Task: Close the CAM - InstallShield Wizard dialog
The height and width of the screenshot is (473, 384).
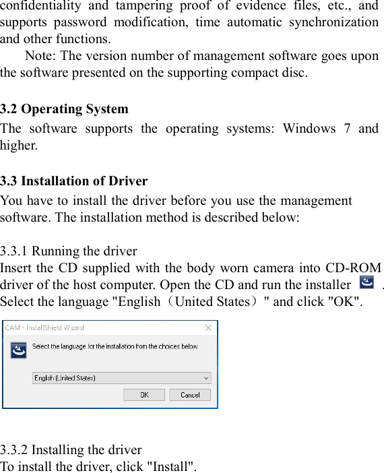Action: (x=208, y=327)
